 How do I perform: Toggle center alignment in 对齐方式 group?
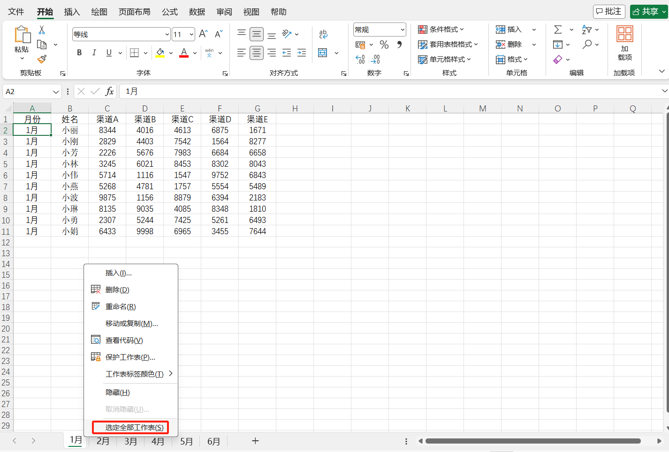pos(256,52)
